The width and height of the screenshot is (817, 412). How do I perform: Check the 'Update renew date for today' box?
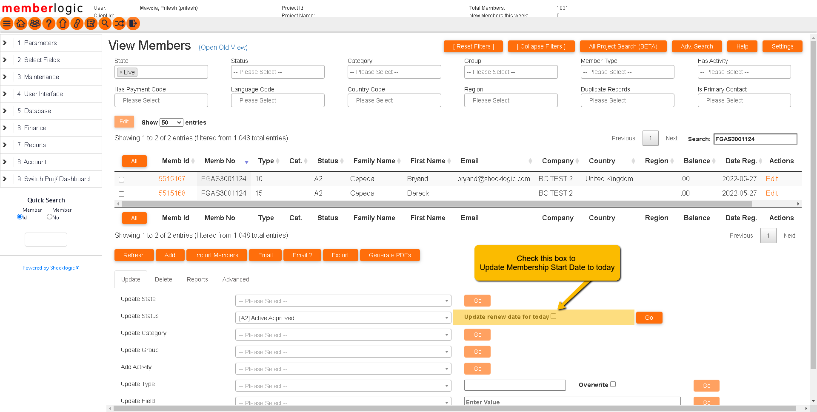coord(553,316)
